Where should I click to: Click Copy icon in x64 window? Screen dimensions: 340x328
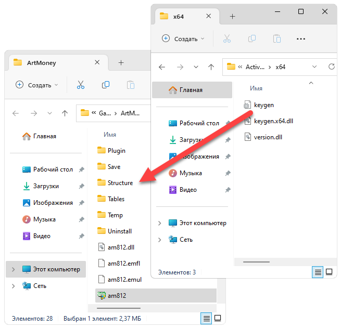pyautogui.click(x=252, y=39)
